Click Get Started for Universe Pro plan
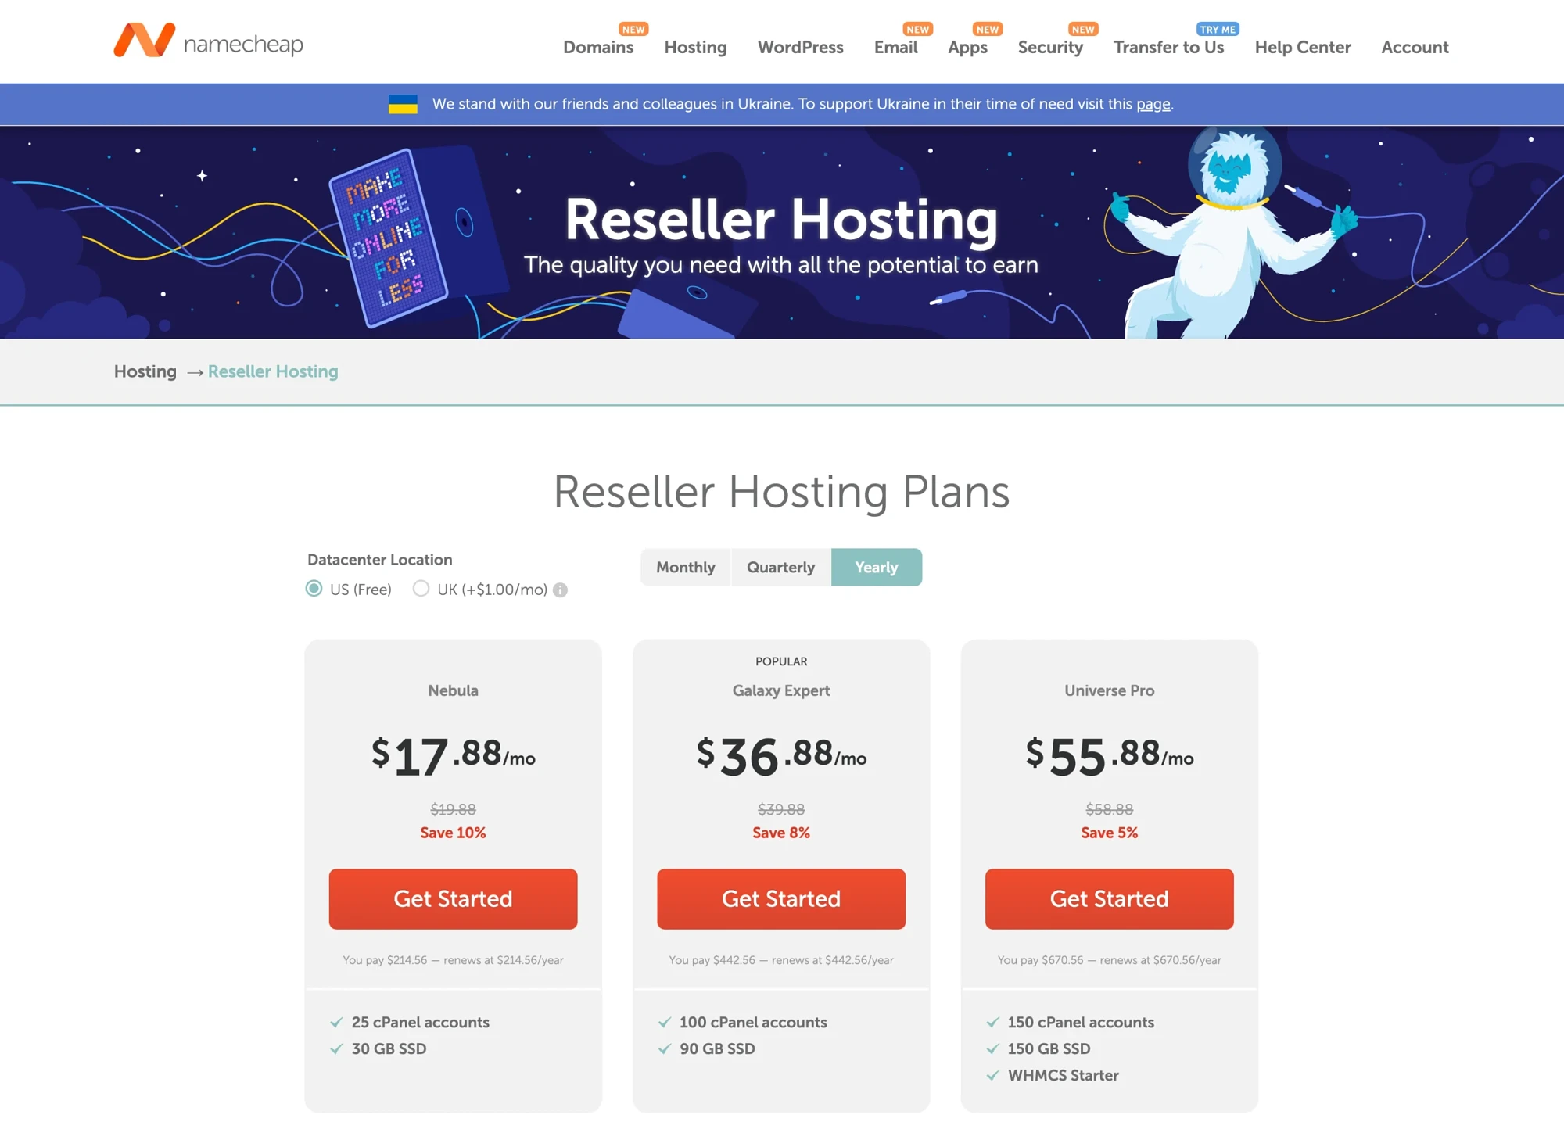 pyautogui.click(x=1109, y=898)
